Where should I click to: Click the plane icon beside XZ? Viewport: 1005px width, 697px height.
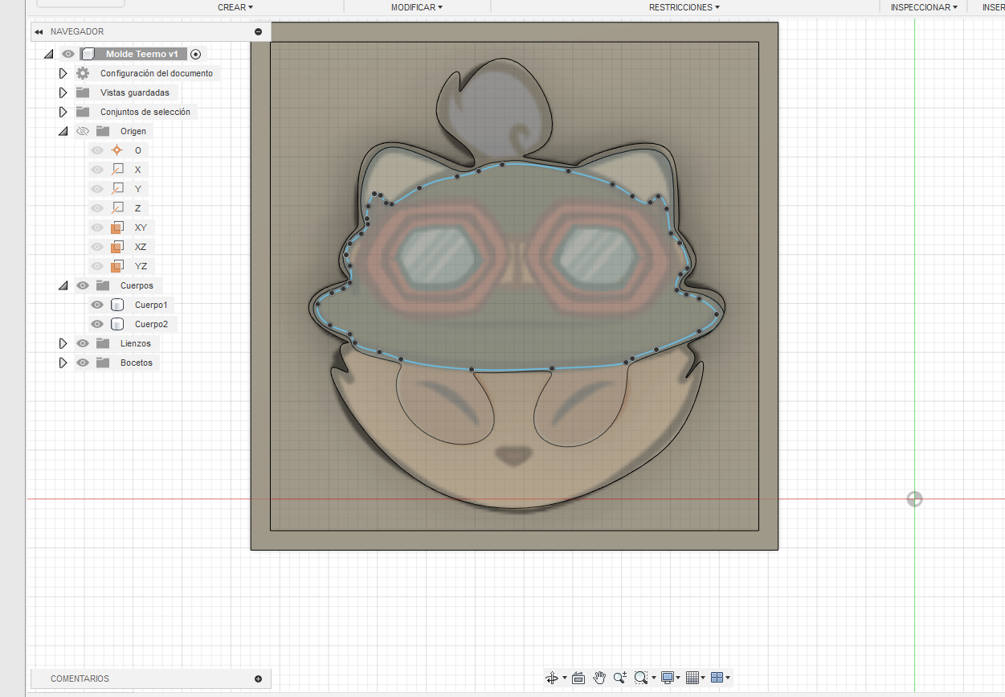(x=116, y=247)
